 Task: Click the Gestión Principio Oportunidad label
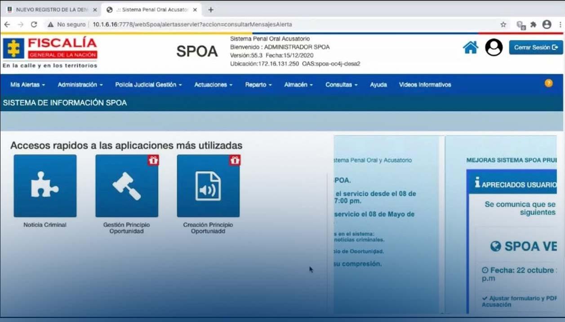tap(127, 228)
